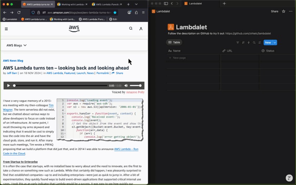
Task: Adjust the audio volume slider
Action: pos(136,86)
